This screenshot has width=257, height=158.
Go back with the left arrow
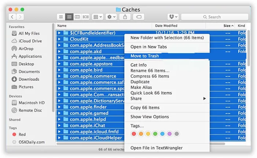(13, 17)
